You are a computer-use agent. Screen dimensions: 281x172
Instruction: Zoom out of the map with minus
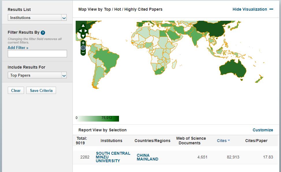click(x=83, y=53)
